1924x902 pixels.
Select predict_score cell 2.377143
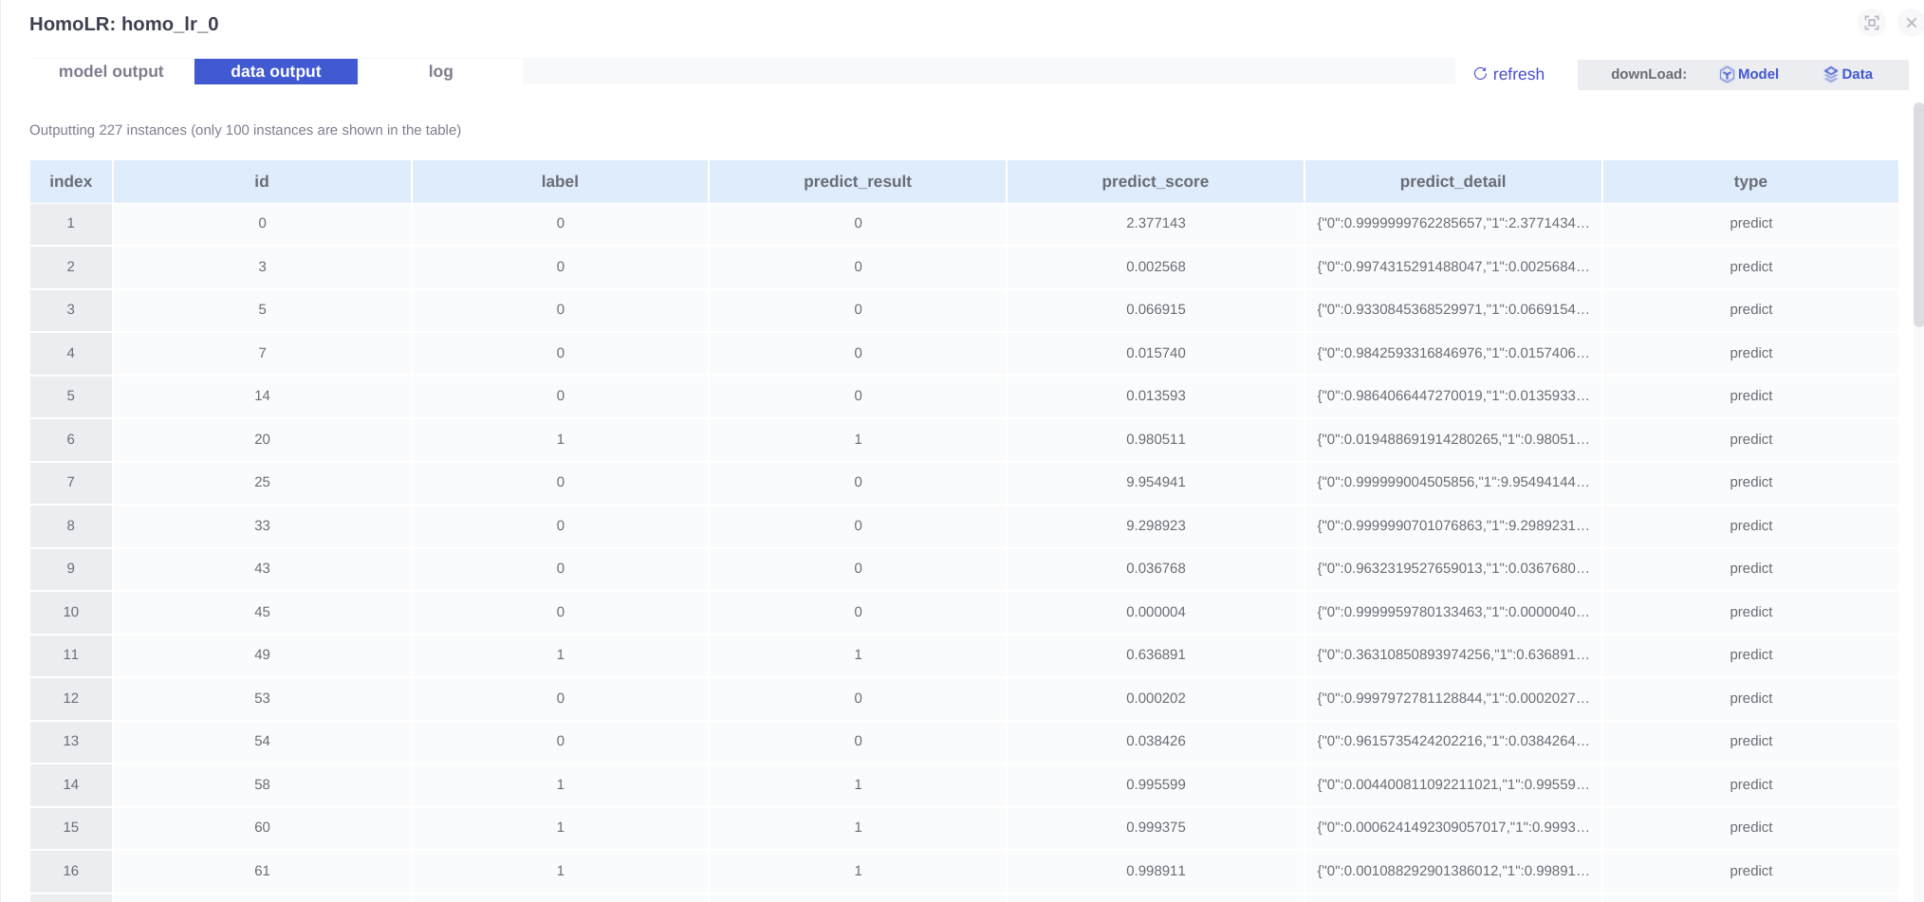click(1156, 223)
